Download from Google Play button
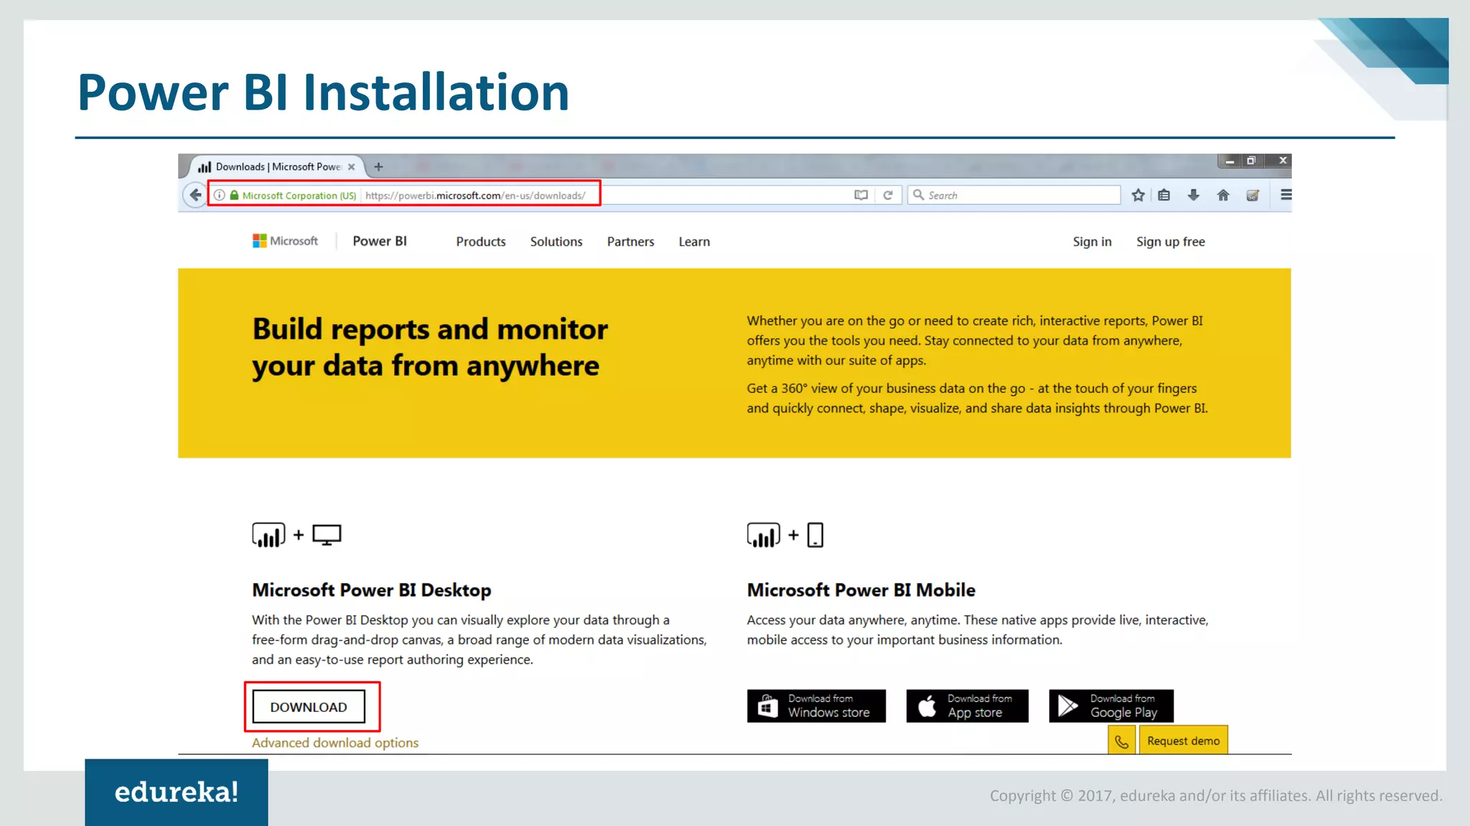Screen dimensions: 1470x826 1111,706
